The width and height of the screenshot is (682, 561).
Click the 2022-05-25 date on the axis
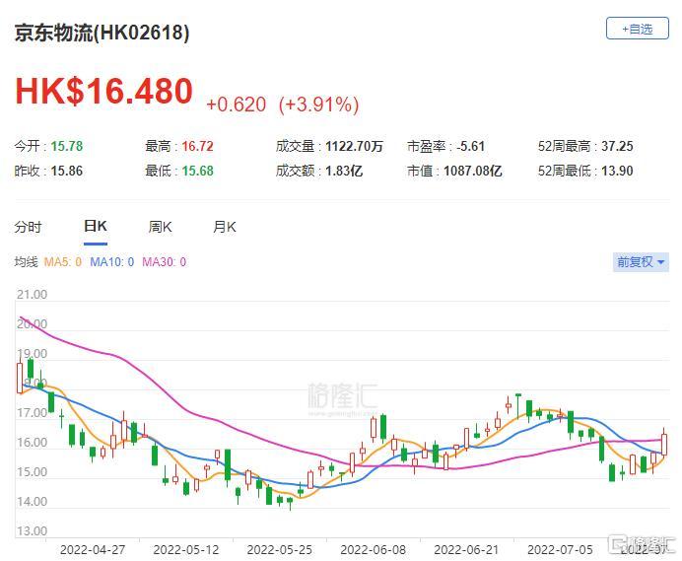point(280,550)
